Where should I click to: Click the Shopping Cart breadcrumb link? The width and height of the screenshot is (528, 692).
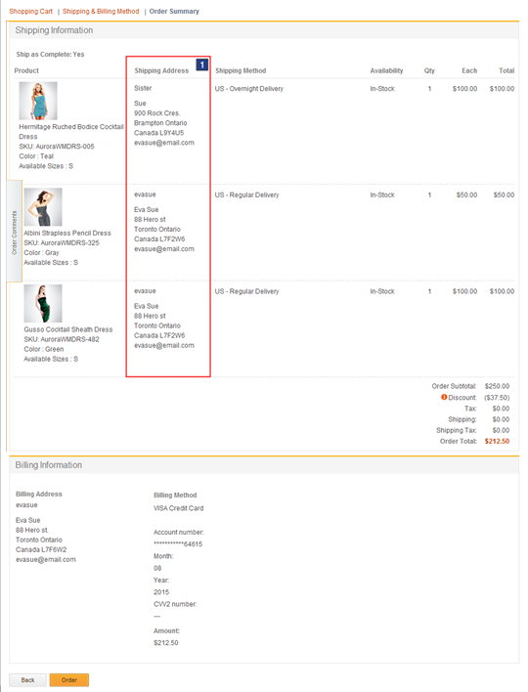point(30,11)
